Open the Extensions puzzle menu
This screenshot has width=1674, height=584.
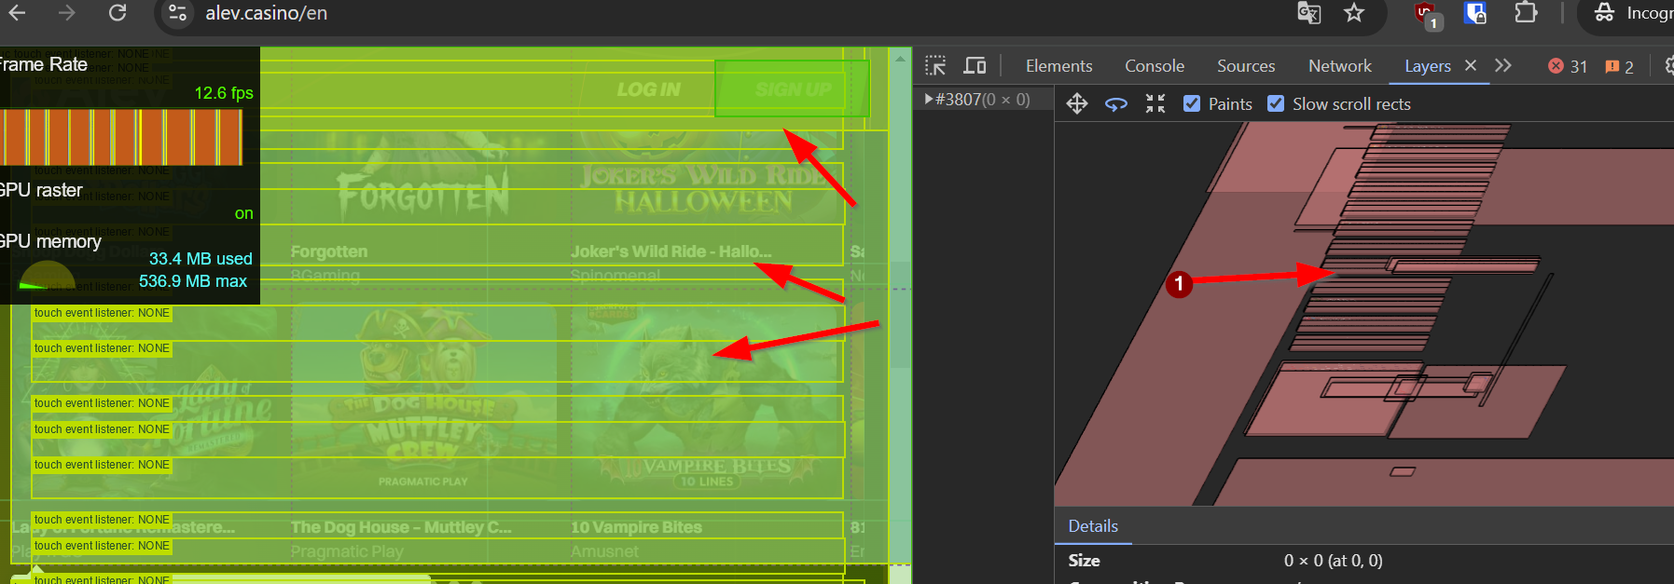tap(1526, 13)
